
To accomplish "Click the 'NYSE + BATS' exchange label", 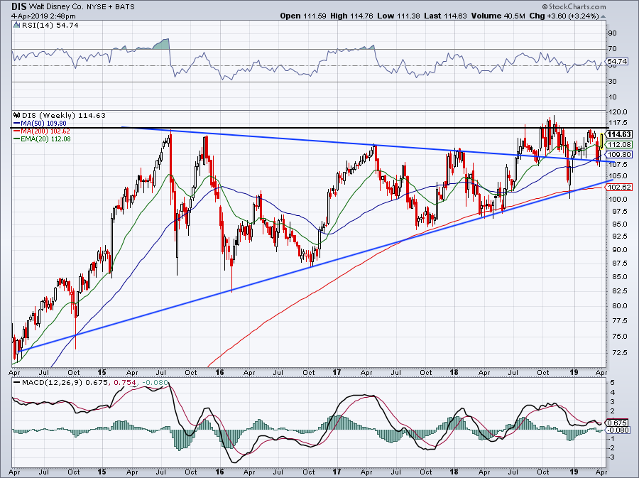I will coord(111,7).
